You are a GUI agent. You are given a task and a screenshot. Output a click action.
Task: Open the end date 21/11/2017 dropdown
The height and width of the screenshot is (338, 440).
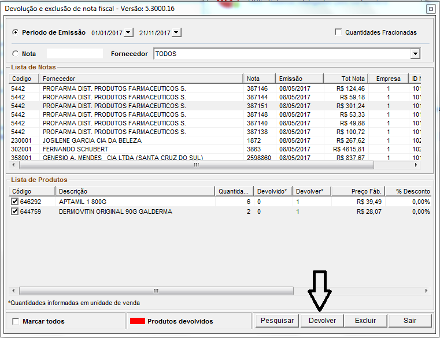pos(176,33)
